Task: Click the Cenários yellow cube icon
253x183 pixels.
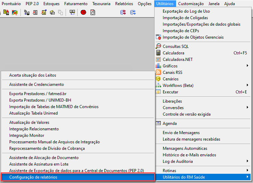Action: [158, 79]
